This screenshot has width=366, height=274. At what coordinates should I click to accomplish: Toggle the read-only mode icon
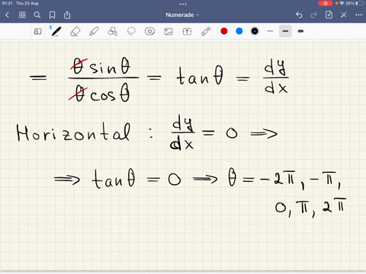point(37,31)
